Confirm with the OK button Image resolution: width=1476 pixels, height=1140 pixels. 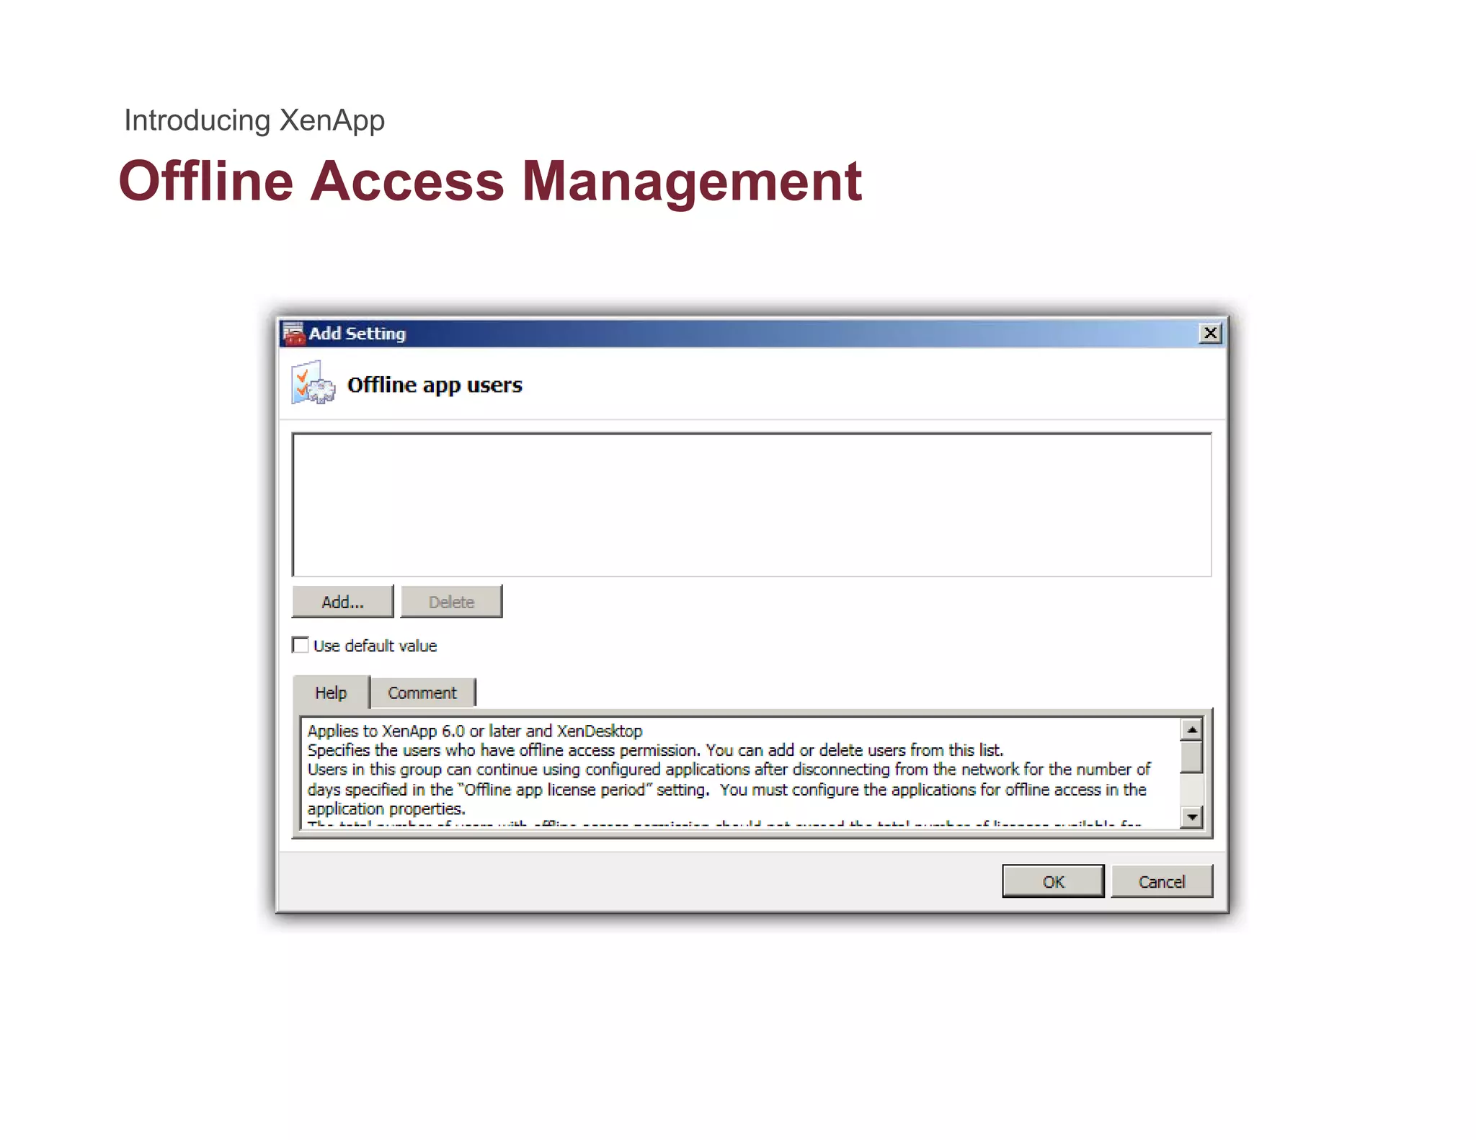(1053, 881)
